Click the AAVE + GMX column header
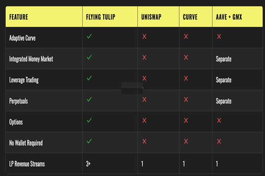The image size is (265, 176). (x=229, y=17)
